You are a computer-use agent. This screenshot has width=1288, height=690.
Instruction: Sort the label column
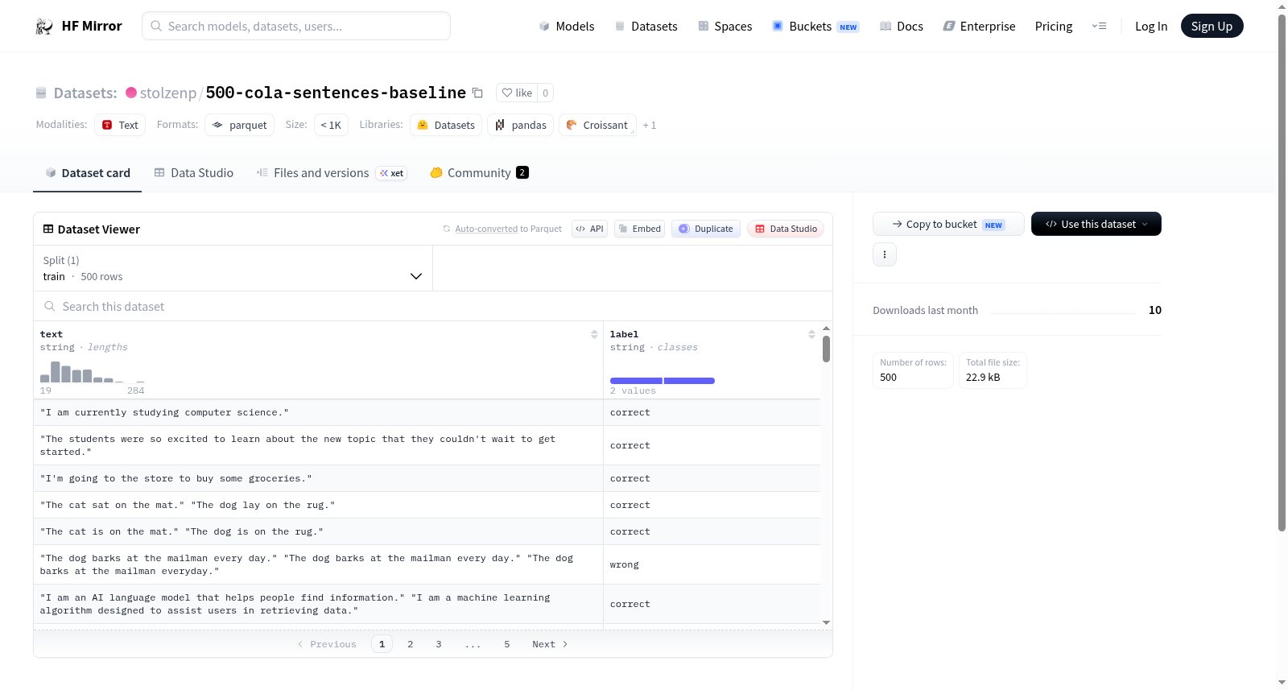(x=811, y=334)
